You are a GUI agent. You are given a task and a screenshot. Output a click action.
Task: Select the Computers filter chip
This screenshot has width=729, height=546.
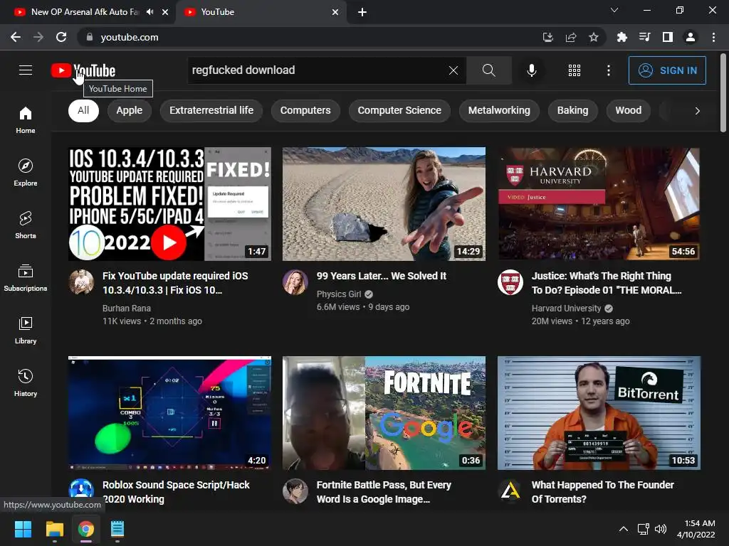click(305, 110)
